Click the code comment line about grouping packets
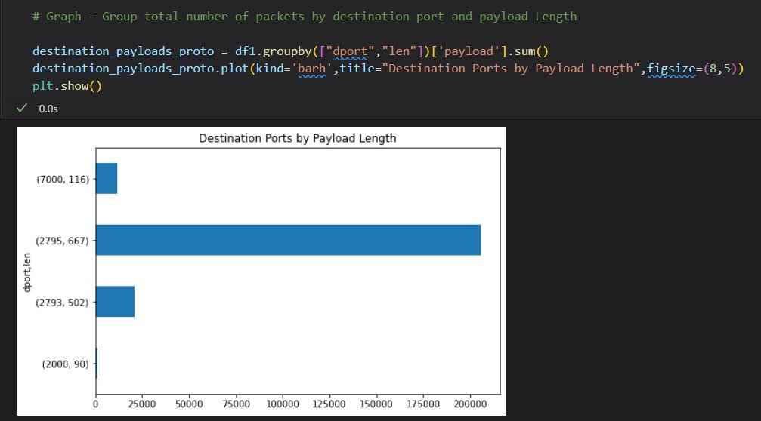The width and height of the screenshot is (761, 421). pos(305,17)
